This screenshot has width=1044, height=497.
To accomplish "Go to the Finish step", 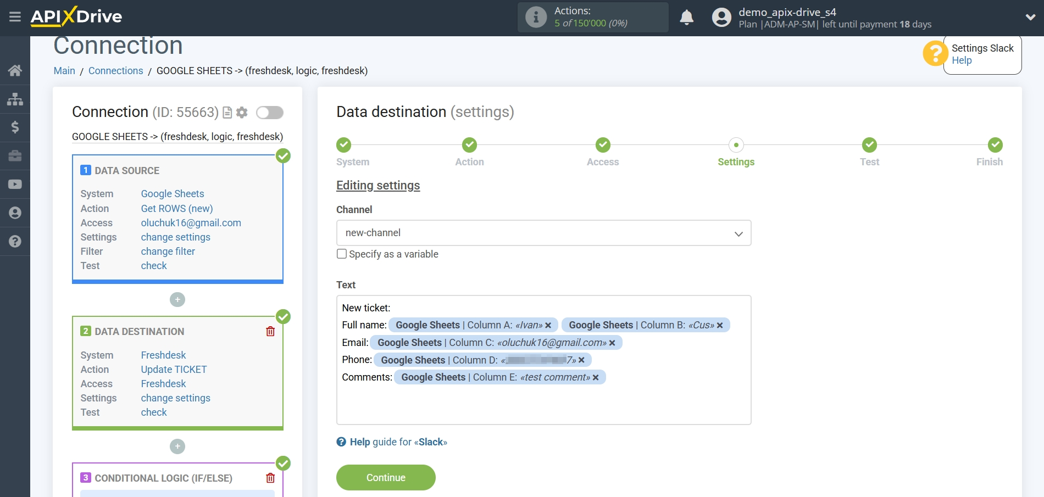I will tap(995, 145).
